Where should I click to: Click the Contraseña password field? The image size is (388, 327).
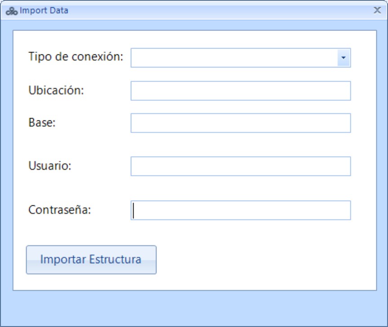[241, 210]
